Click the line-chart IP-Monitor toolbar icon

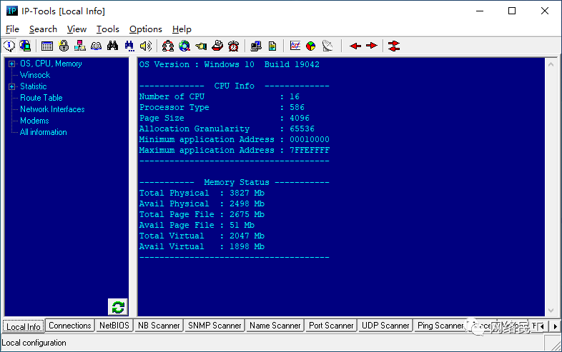[295, 46]
